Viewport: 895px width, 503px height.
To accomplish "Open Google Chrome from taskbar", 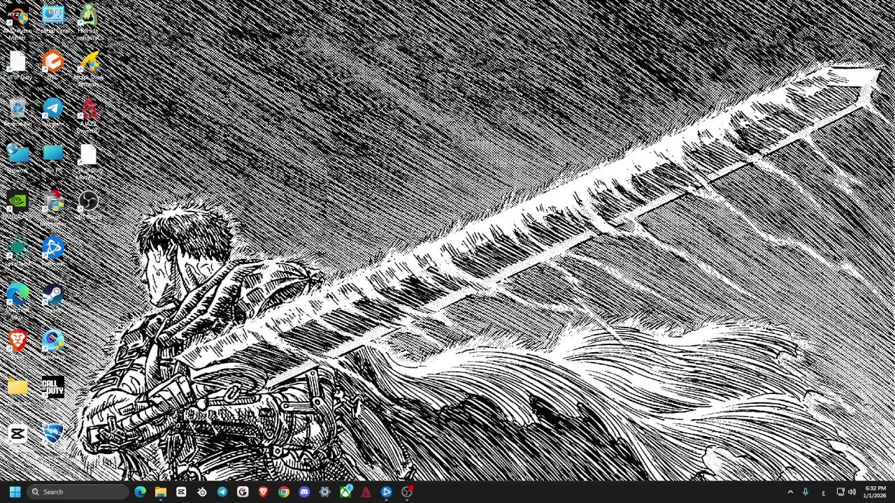I will coord(284,492).
